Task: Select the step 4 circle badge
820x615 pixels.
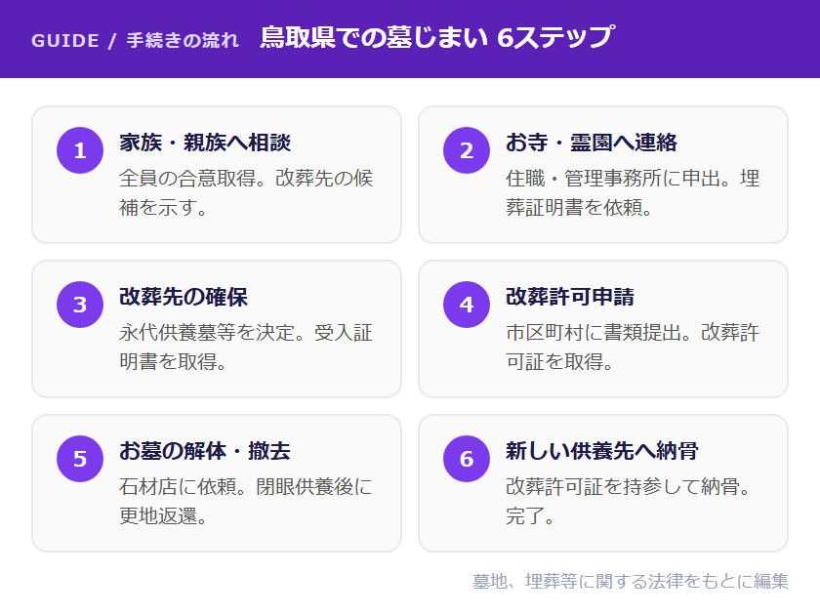Action: [x=467, y=305]
